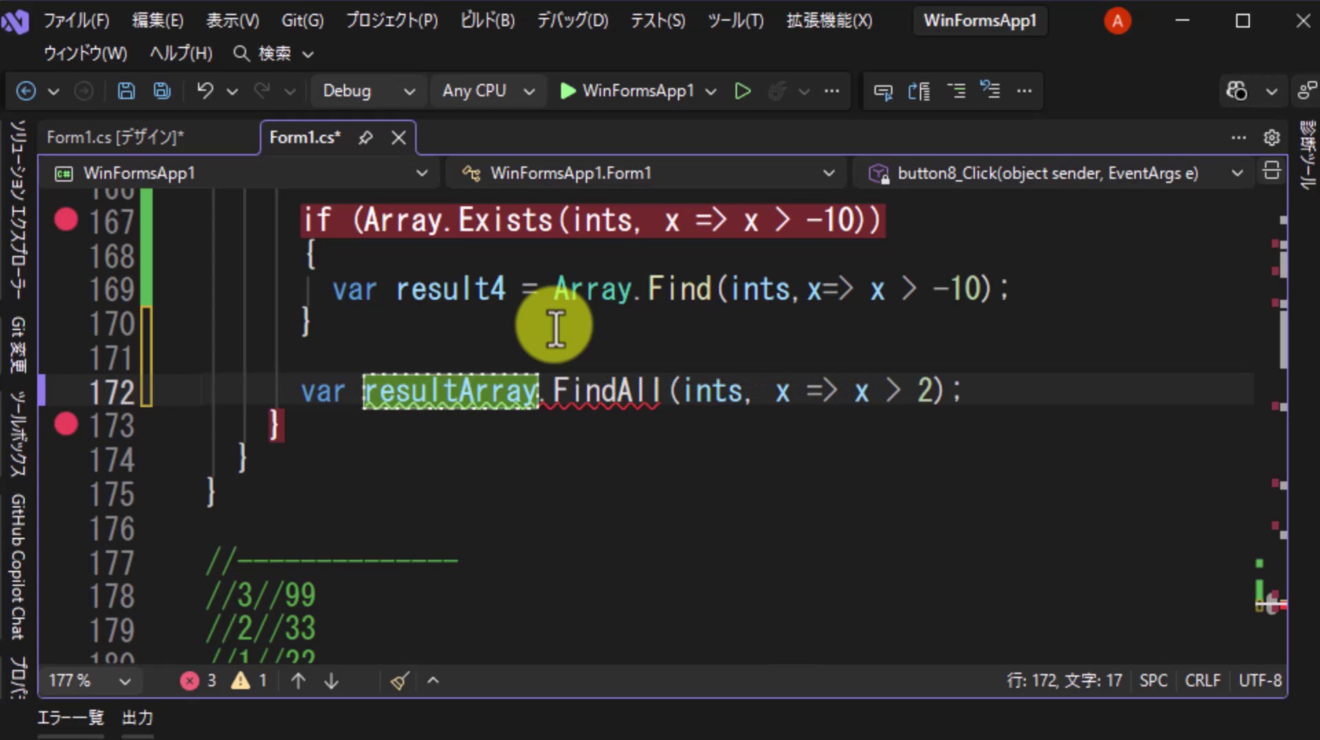Go to previous issue up arrow

298,681
